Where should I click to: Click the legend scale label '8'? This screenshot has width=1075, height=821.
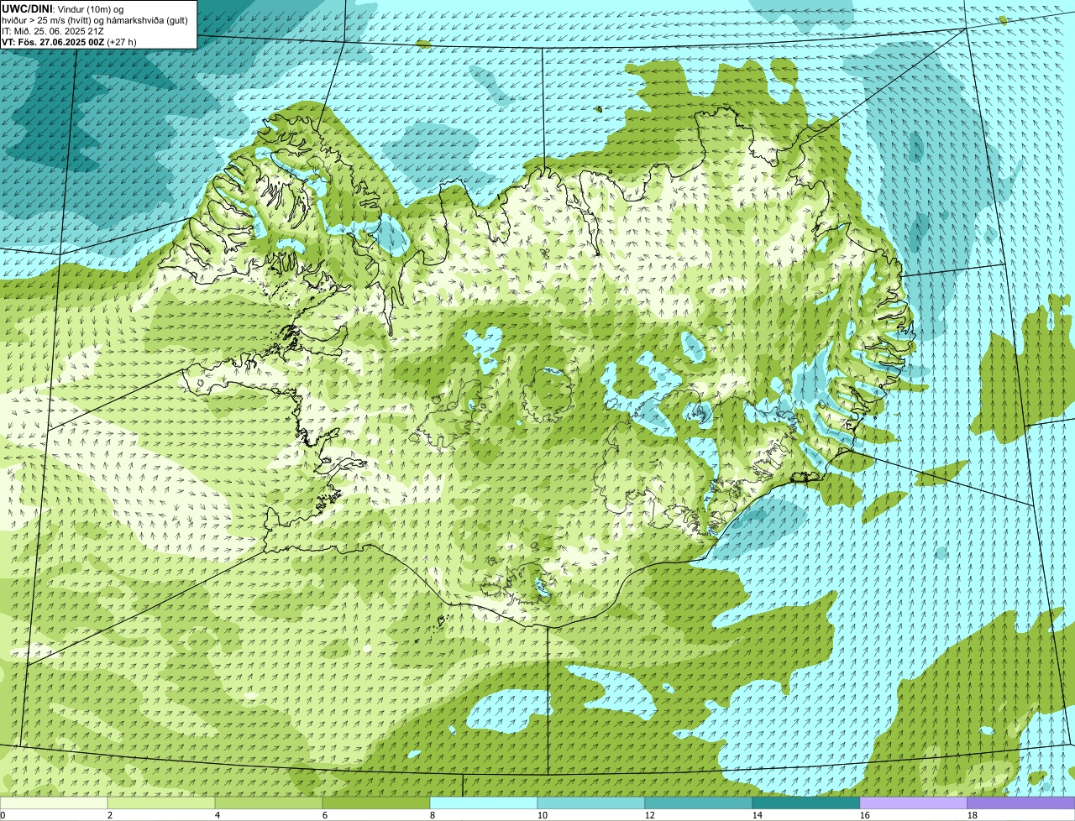click(x=433, y=815)
